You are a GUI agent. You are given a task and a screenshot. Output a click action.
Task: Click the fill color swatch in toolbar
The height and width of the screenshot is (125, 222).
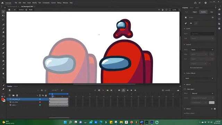point(3,100)
